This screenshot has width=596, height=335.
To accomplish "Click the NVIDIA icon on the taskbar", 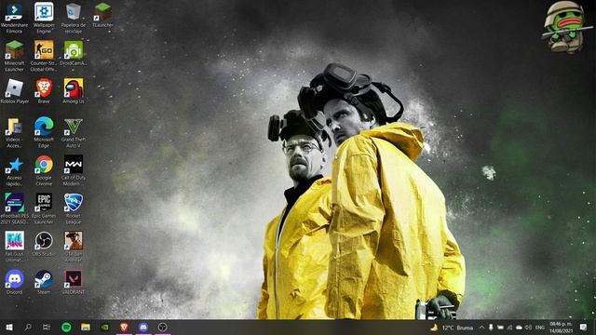I will point(105,327).
